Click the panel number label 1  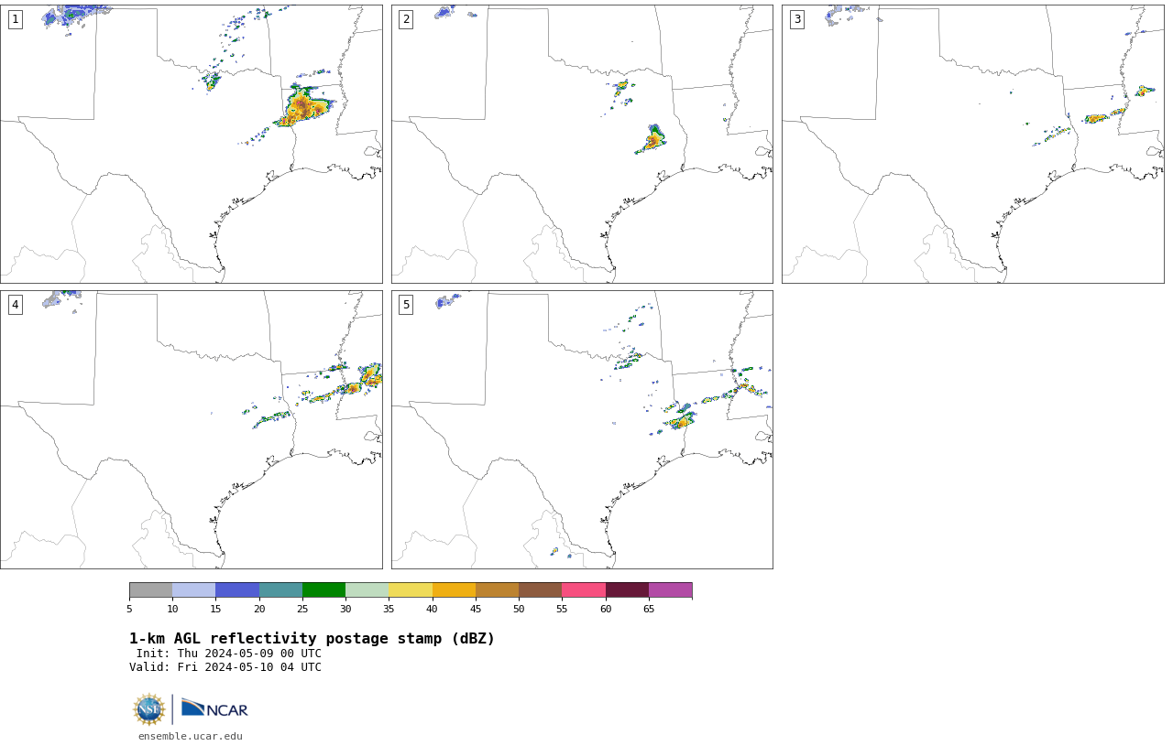coord(16,19)
